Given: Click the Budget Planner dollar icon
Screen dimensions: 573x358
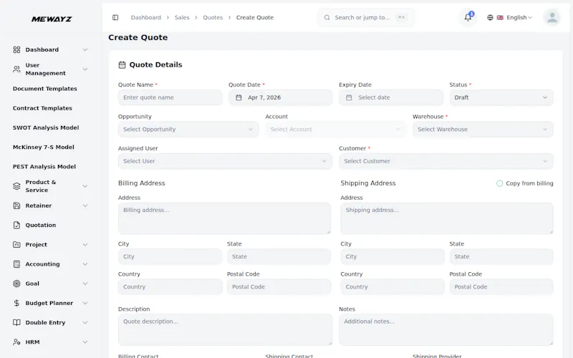Looking at the screenshot, I should coord(16,303).
